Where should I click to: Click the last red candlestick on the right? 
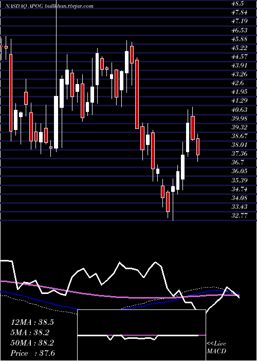[197, 146]
